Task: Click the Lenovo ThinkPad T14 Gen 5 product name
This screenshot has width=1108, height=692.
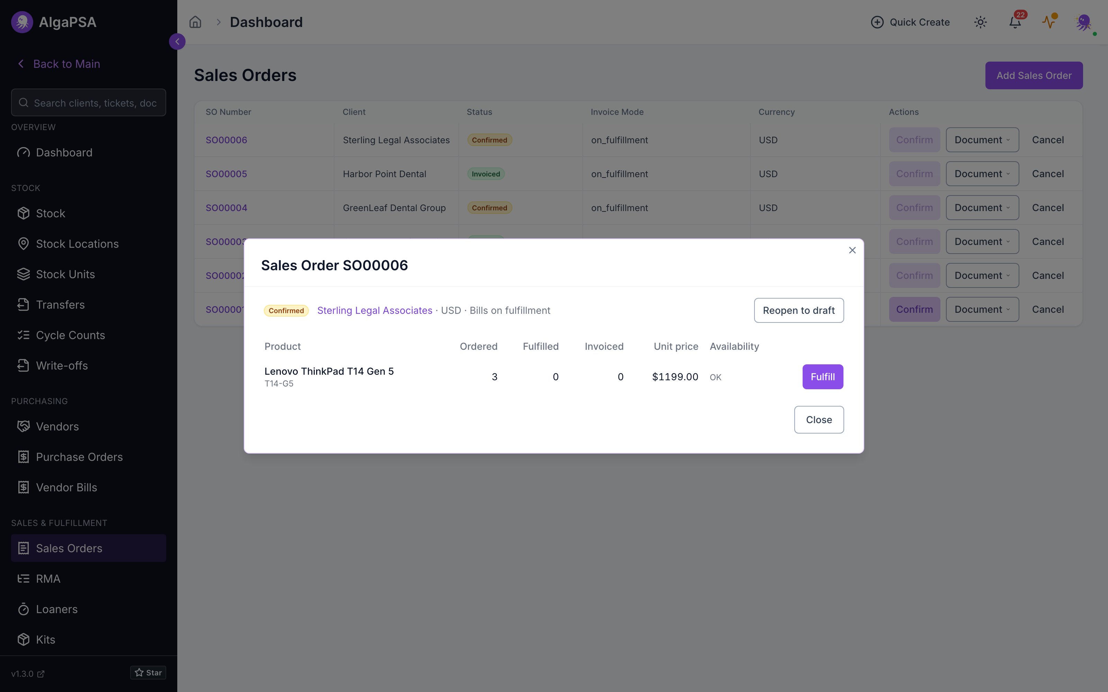Action: tap(329, 371)
